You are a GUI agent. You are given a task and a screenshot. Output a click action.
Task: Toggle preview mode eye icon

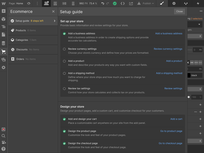(x=29, y=4)
